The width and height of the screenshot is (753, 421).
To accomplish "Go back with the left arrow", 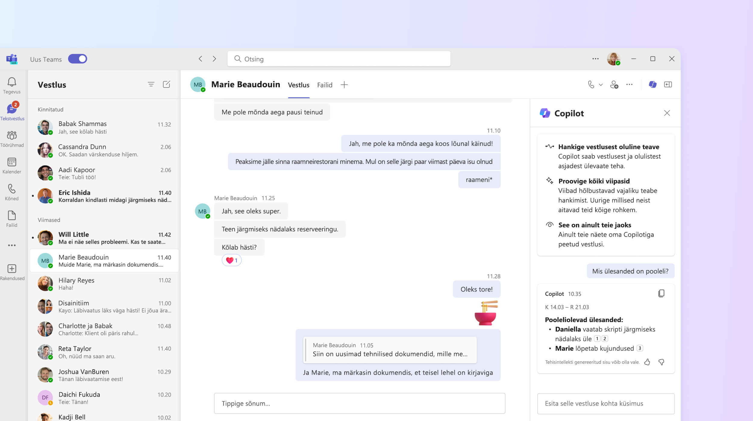I will coord(201,59).
